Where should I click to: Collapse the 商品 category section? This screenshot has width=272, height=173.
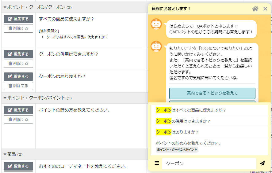click(5, 154)
